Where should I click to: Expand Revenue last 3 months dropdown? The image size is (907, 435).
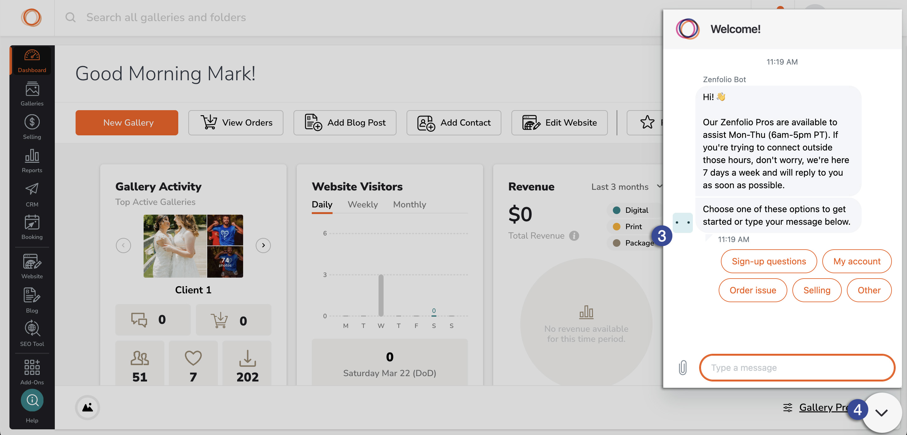tap(660, 186)
